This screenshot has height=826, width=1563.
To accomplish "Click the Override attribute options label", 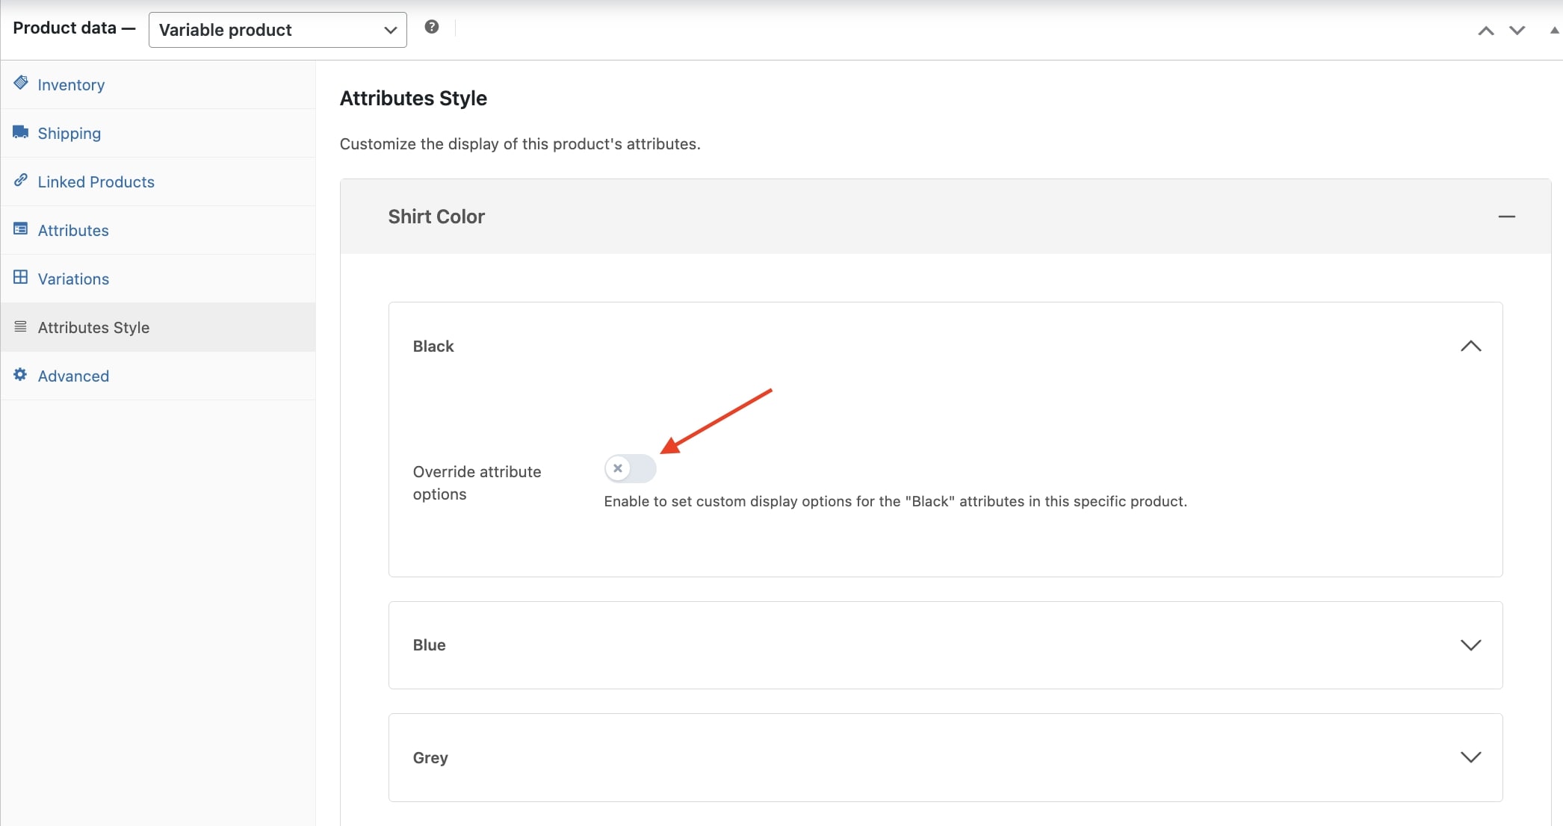I will click(477, 483).
